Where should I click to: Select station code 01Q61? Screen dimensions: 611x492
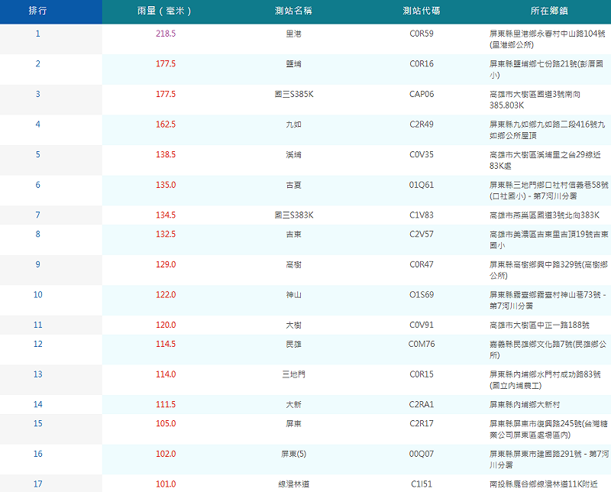(422, 185)
